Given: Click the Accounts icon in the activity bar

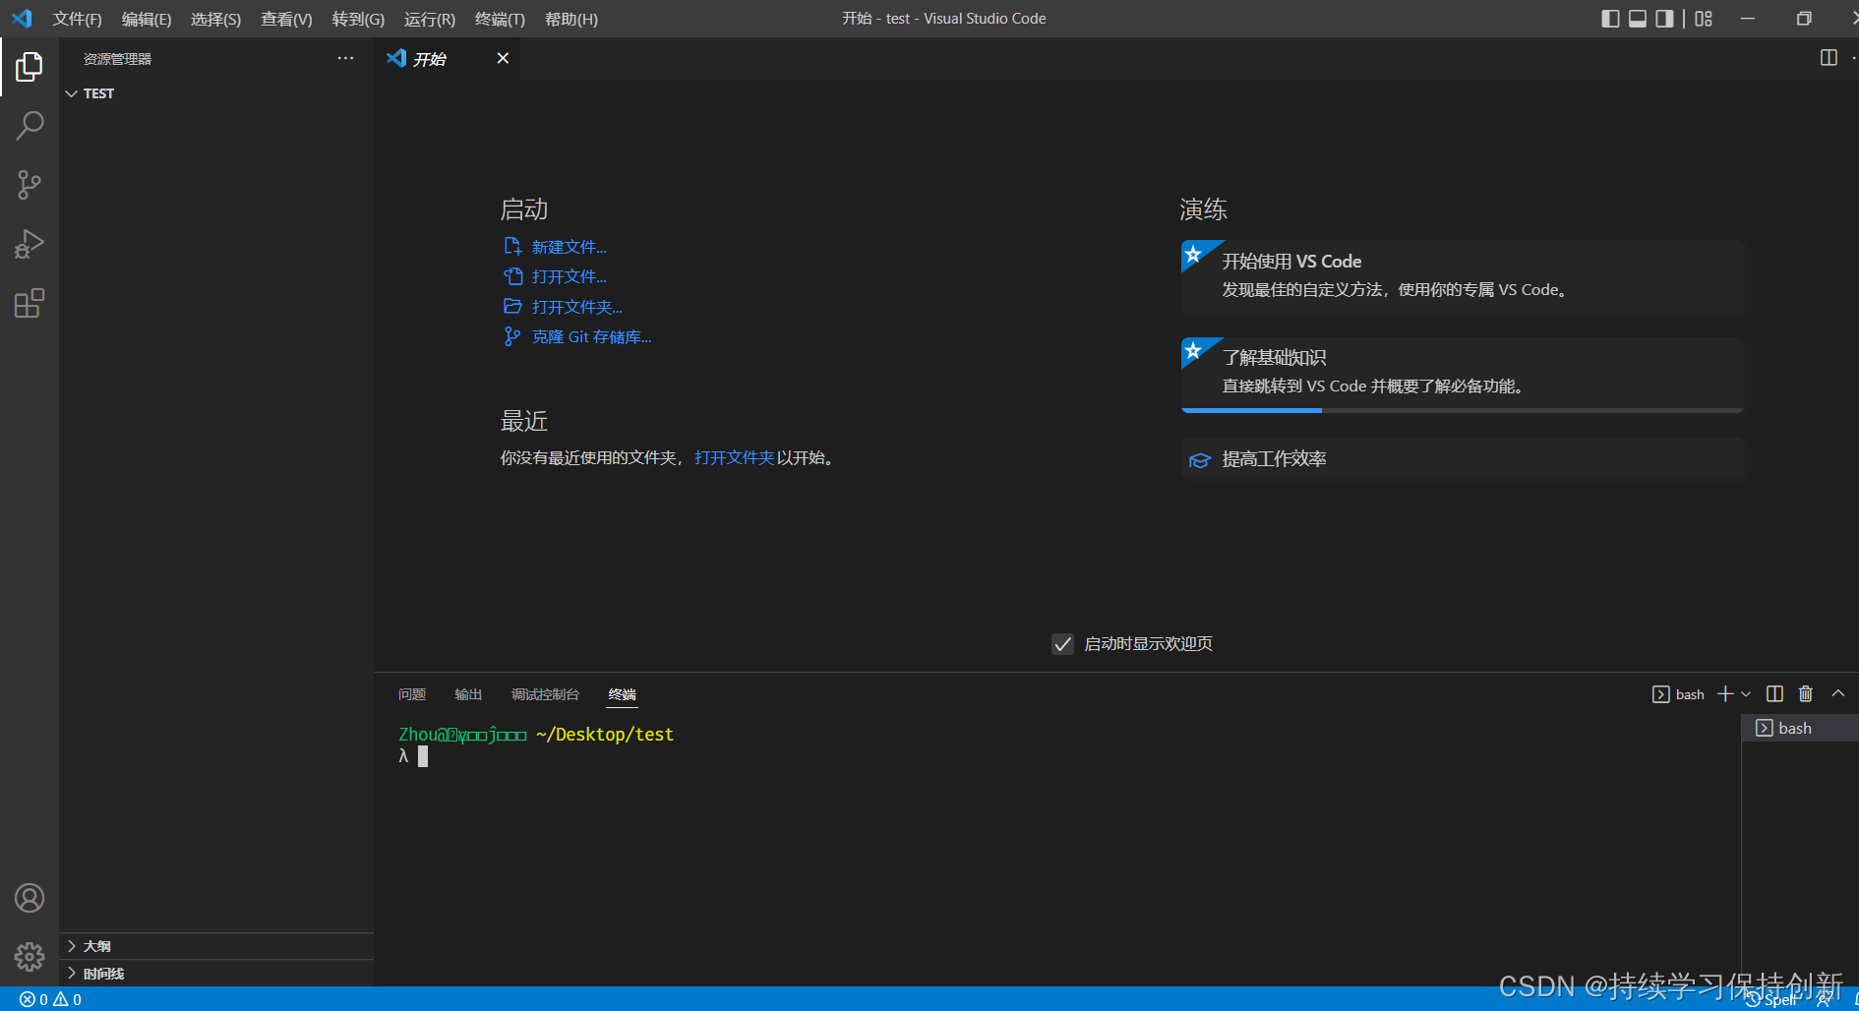Looking at the screenshot, I should tap(30, 897).
